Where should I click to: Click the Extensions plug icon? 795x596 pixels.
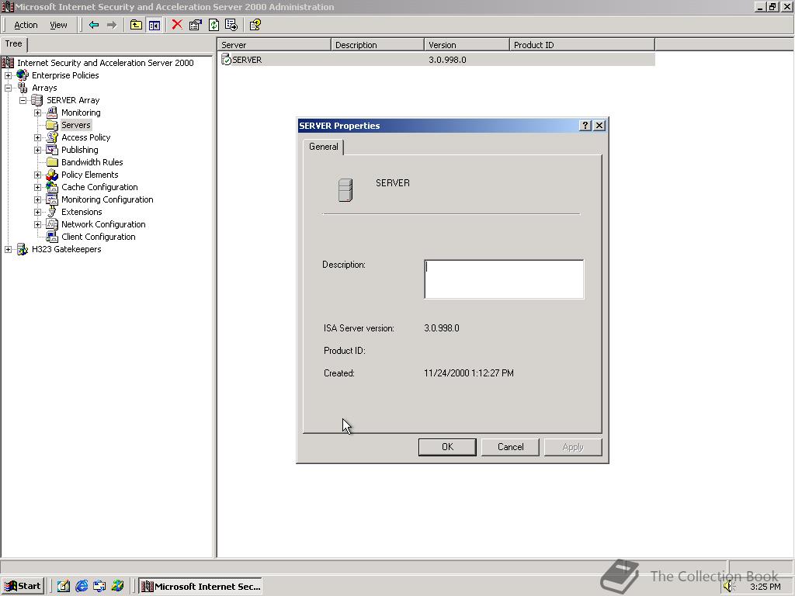[x=52, y=212]
